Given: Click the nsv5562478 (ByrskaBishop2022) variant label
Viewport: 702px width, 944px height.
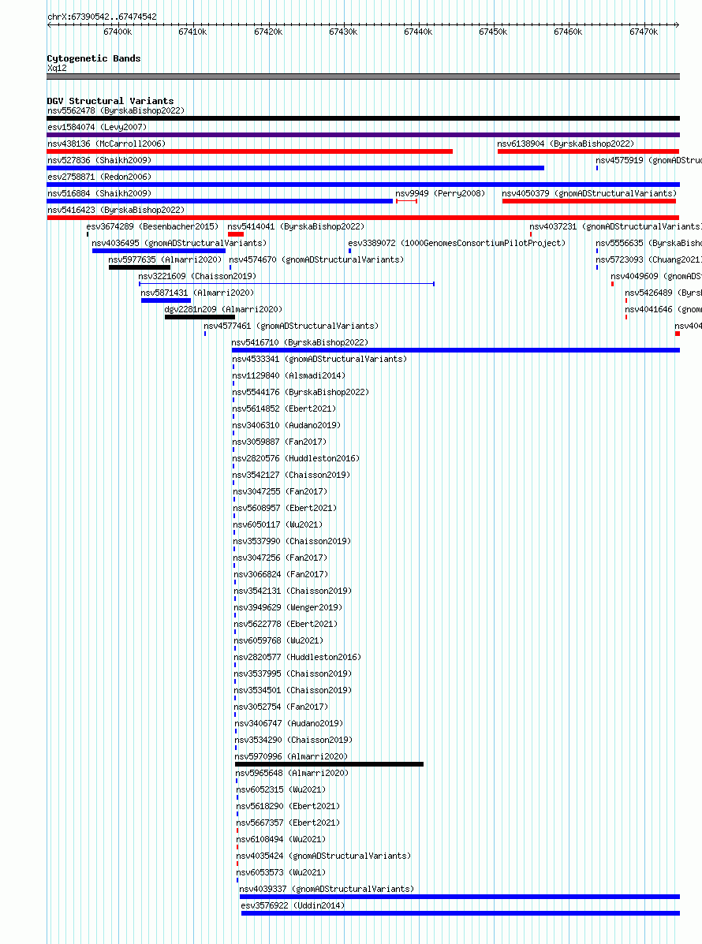Looking at the screenshot, I should pos(116,110).
